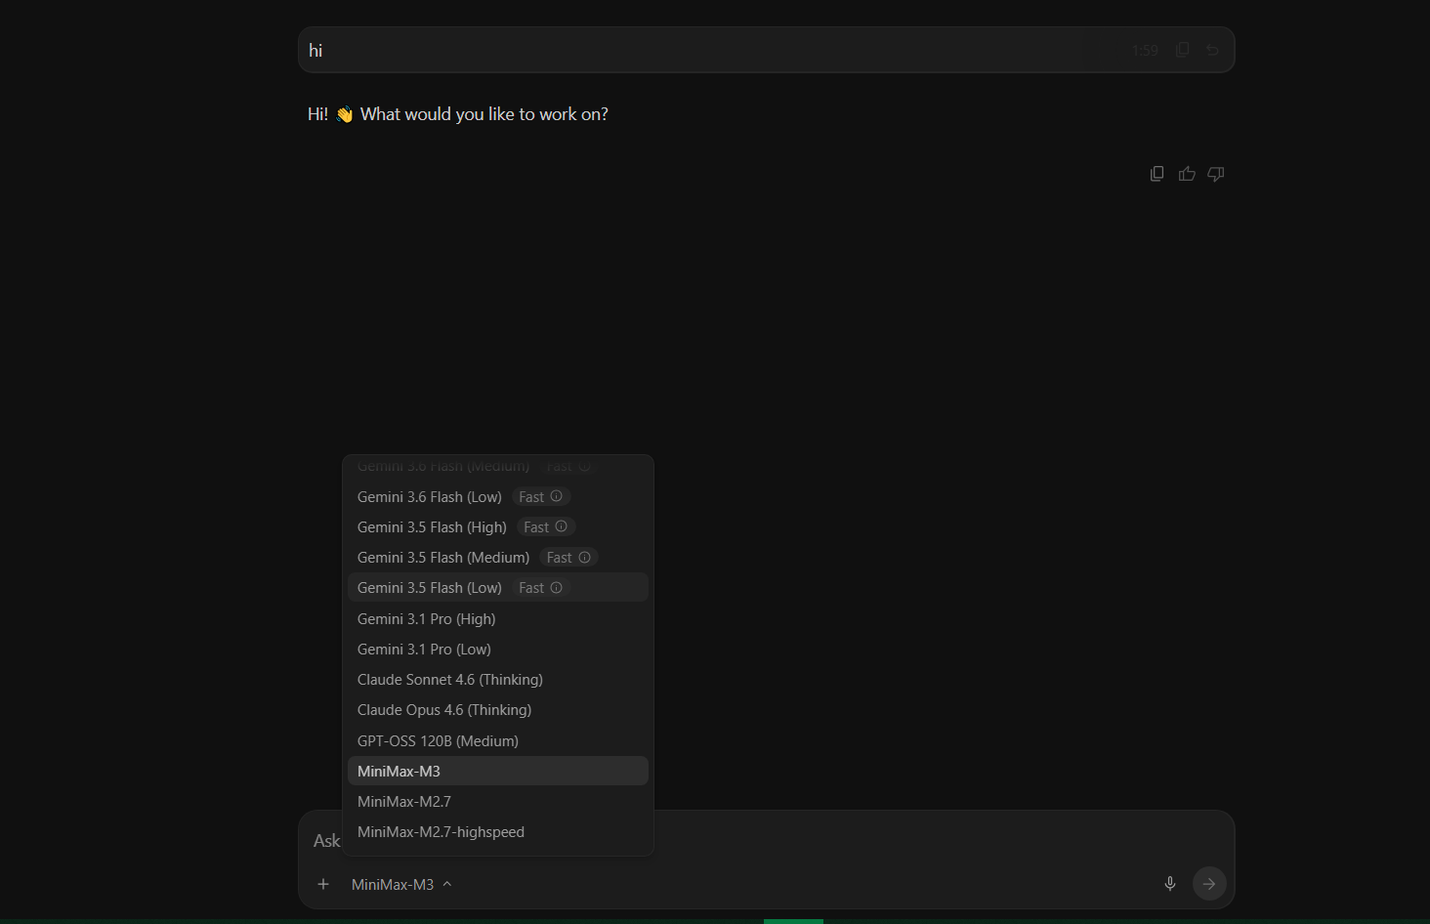Choose Claude Sonnet 4.6 (Thinking)

point(498,679)
